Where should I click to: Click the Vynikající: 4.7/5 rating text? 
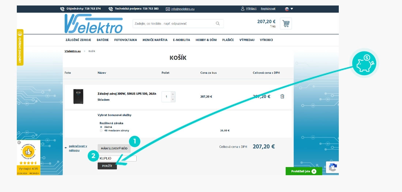[x=29, y=169]
